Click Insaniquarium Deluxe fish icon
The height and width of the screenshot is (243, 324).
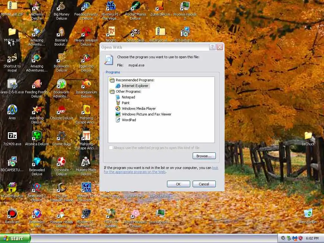pos(86,89)
